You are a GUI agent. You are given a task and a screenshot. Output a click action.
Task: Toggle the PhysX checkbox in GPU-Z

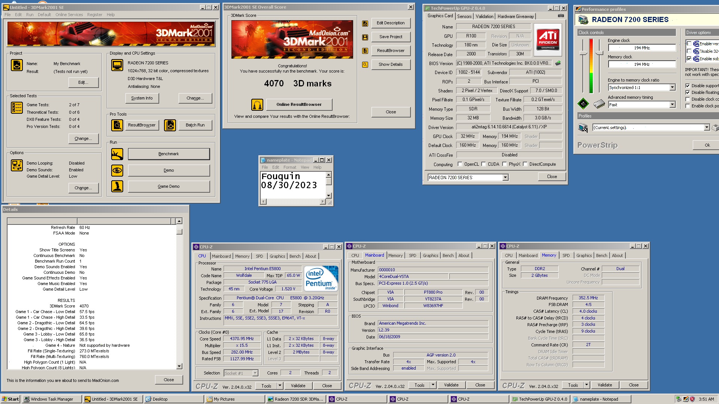click(504, 164)
